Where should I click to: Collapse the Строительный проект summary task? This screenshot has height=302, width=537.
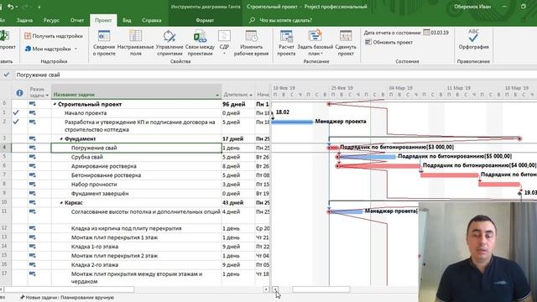click(x=55, y=104)
